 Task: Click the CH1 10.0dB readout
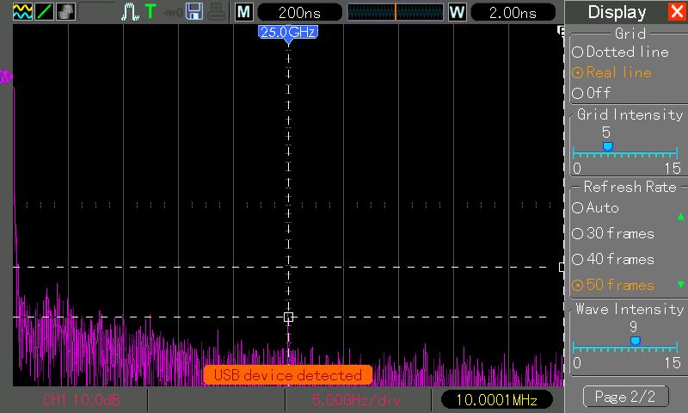pyautogui.click(x=81, y=400)
